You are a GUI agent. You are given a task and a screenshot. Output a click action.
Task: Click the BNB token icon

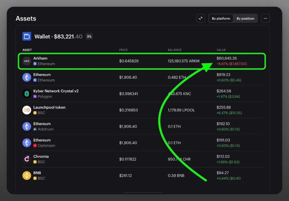[x=27, y=176]
